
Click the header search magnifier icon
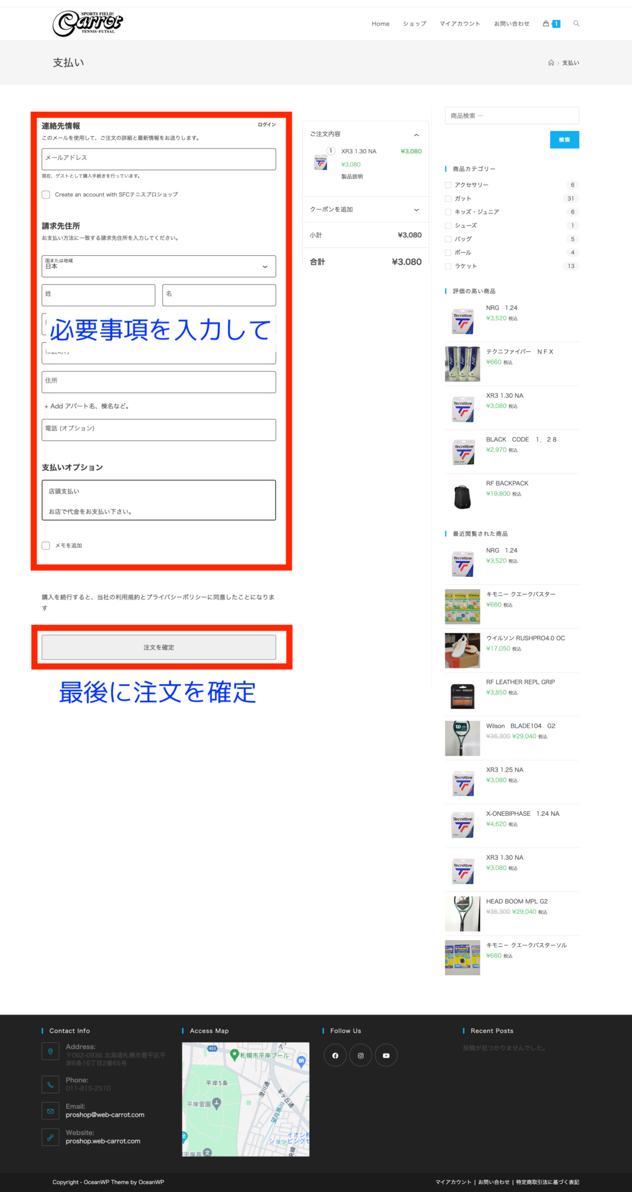576,24
